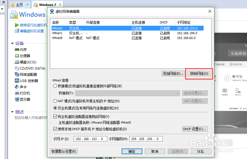The width and height of the screenshot is (247, 159).
Task: Click 帐号宝 icon in the VM screen
Action: pyautogui.click(x=227, y=78)
